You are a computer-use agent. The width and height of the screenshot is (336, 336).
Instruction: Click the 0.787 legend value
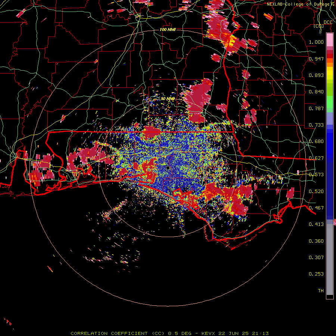(x=316, y=108)
